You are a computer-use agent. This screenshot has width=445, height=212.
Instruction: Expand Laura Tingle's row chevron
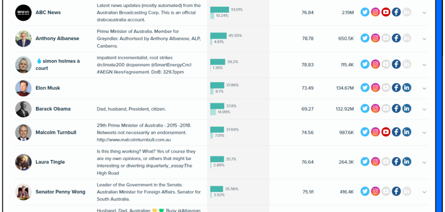(424, 163)
